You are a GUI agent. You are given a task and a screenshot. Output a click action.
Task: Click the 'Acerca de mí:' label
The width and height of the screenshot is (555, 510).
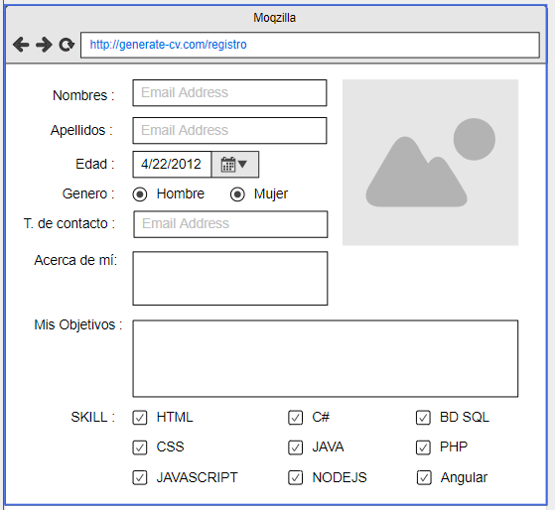coord(75,260)
